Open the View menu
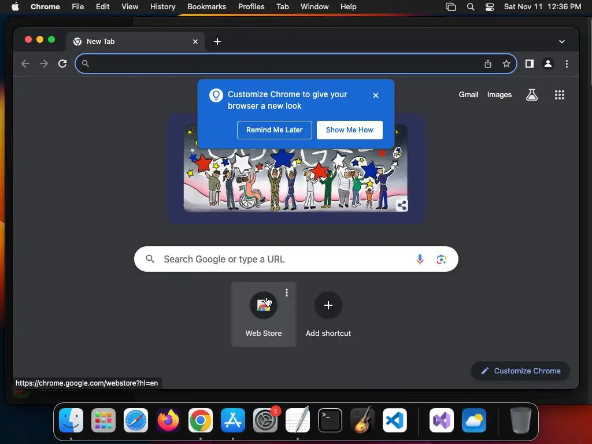This screenshot has height=444, width=592. pyautogui.click(x=129, y=6)
